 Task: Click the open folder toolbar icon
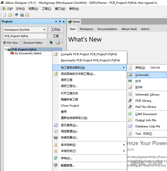click(x=10, y=15)
